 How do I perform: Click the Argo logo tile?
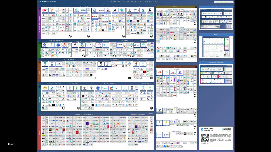tap(129, 11)
